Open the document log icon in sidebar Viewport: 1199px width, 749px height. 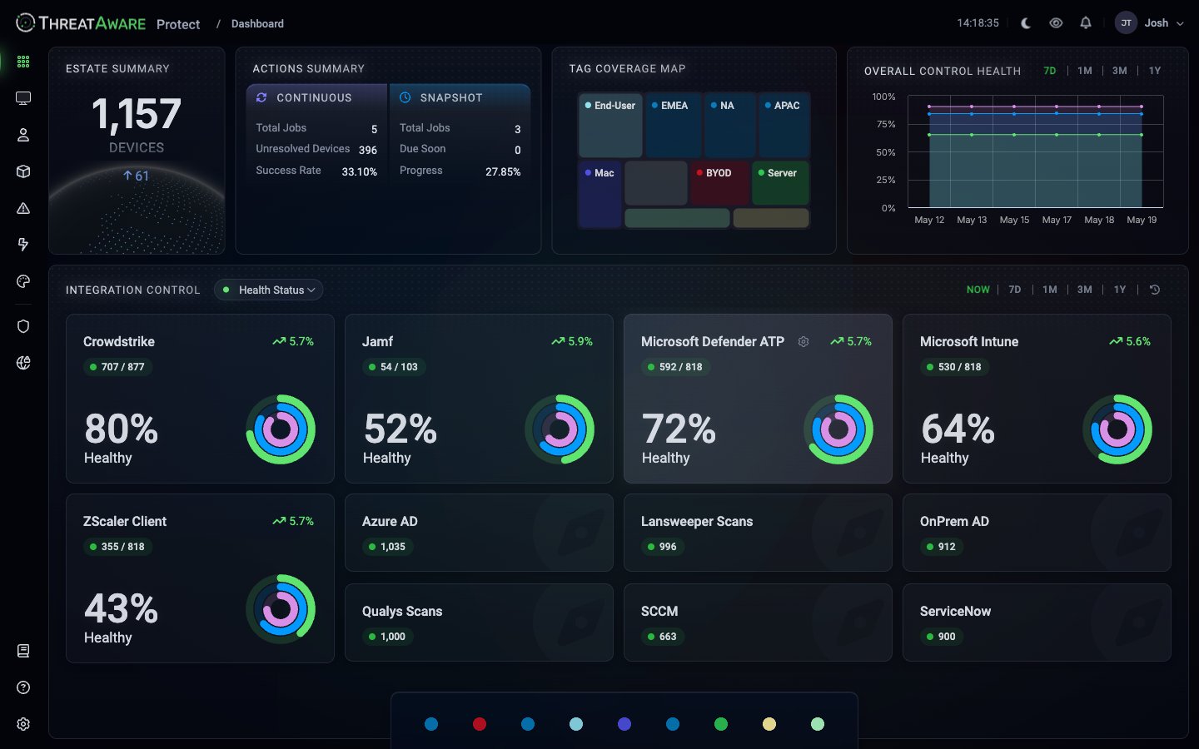click(23, 651)
